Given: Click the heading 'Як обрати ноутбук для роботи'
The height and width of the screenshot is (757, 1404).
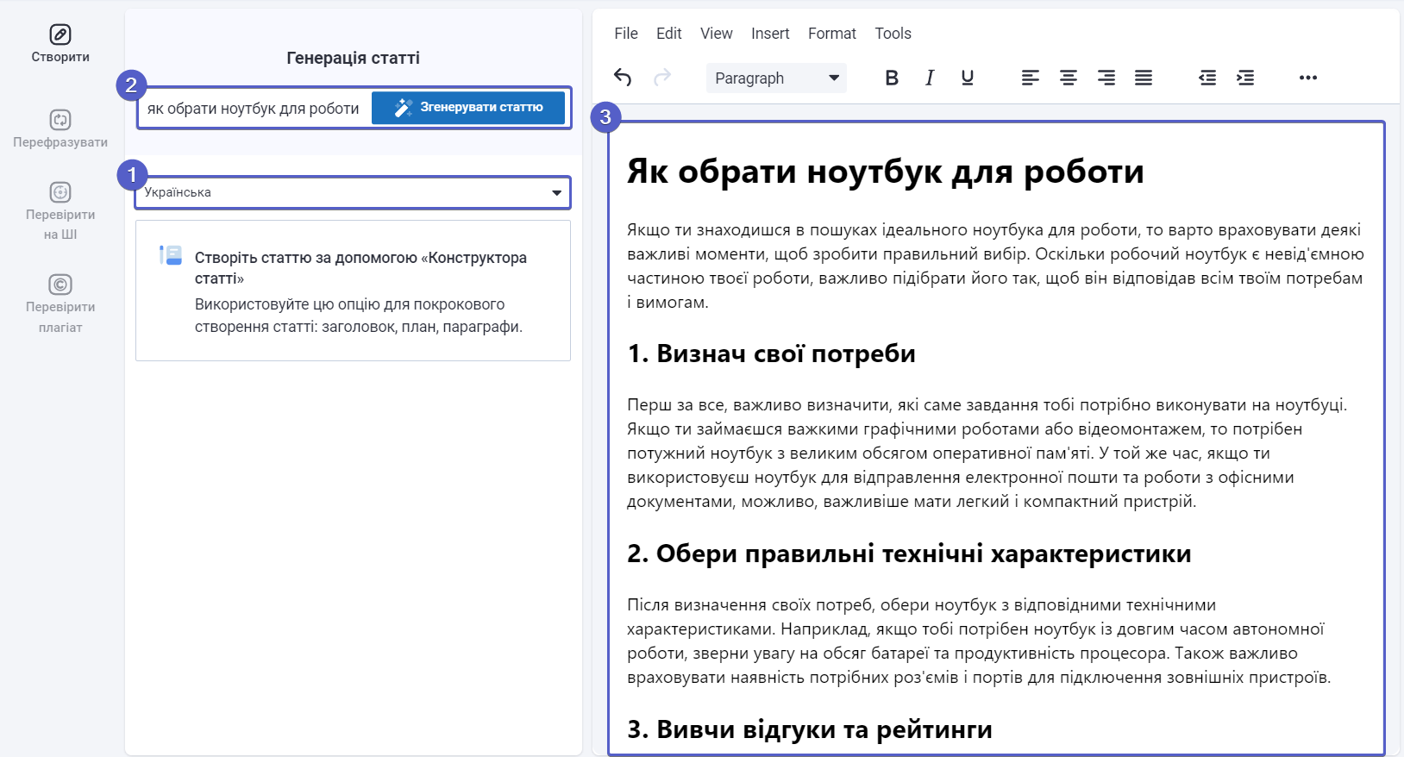Looking at the screenshot, I should [x=885, y=172].
